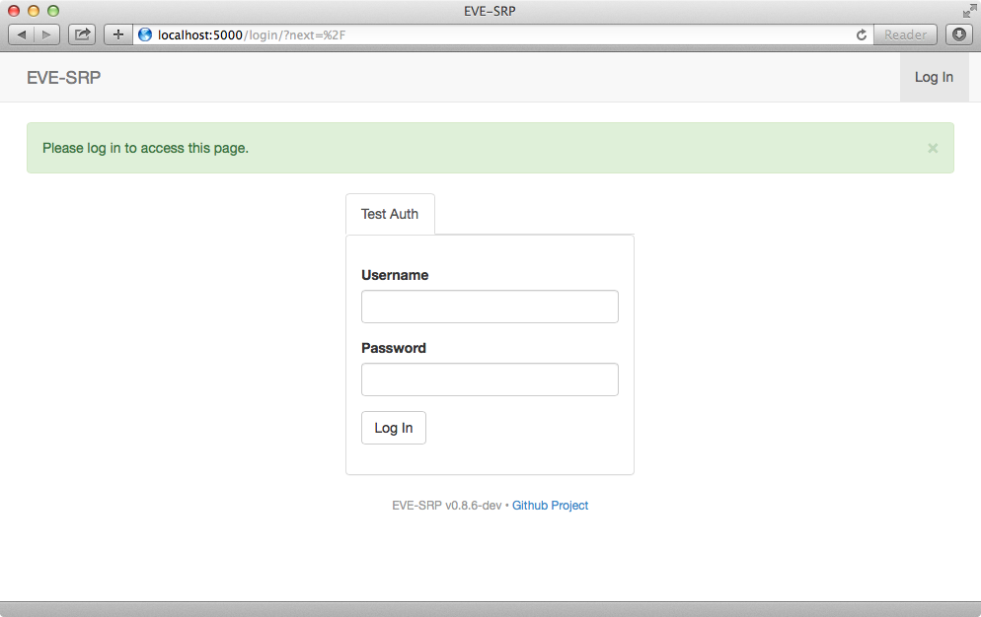981x617 pixels.
Task: Open the Github Project link
Action: point(550,505)
